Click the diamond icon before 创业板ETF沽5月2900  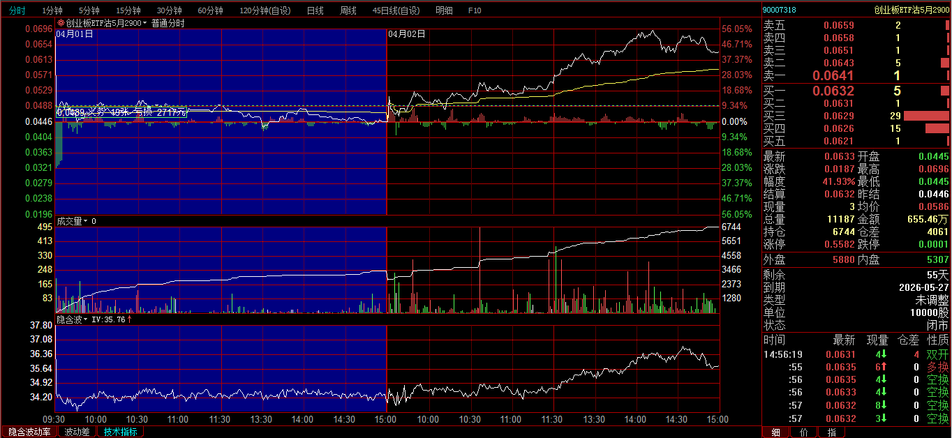(61, 23)
